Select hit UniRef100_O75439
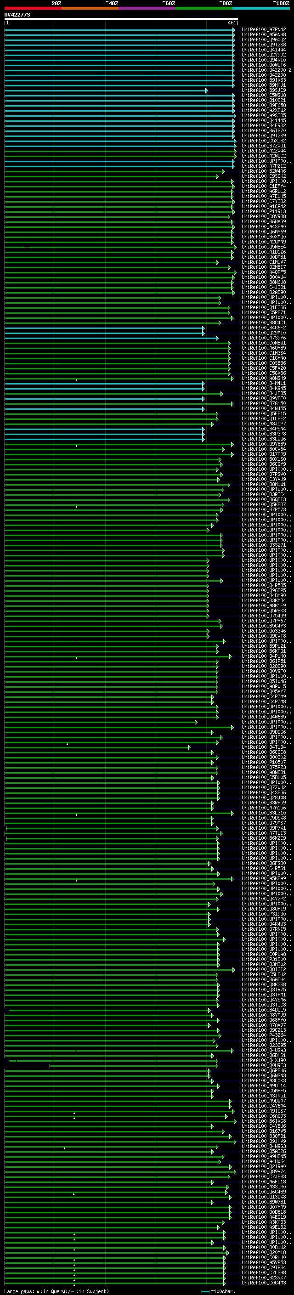 pos(263,615)
